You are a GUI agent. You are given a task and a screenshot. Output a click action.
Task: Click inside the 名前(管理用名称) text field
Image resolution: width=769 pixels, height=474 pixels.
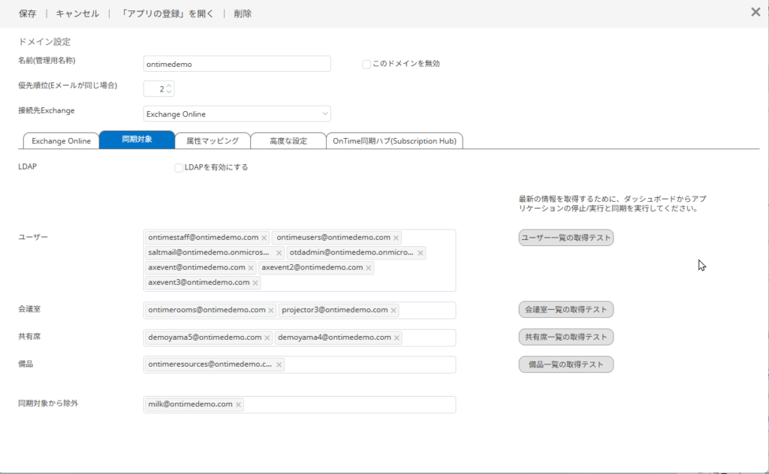237,64
